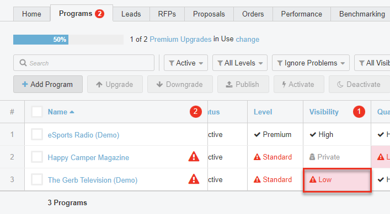This screenshot has height=214, width=390.
Task: Open the All Levels filter dropdown
Action: click(x=240, y=63)
